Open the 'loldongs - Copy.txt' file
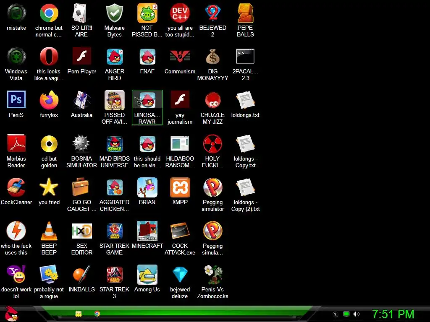 click(245, 144)
